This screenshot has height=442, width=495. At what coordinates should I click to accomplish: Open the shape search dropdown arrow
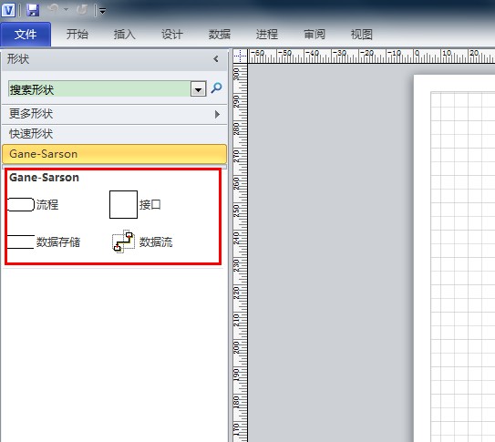pos(198,89)
